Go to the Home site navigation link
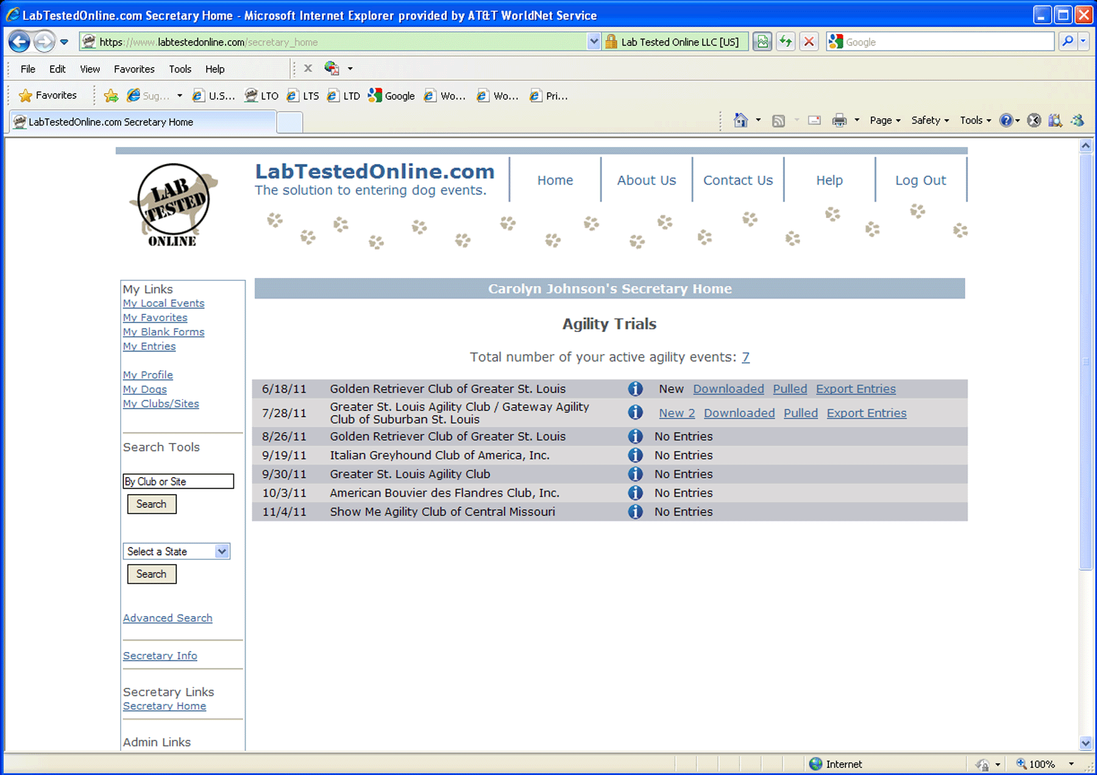 click(x=555, y=180)
